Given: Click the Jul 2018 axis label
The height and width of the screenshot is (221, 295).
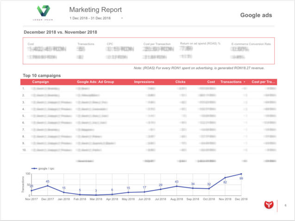Looking at the screenshot, I should (161, 199).
